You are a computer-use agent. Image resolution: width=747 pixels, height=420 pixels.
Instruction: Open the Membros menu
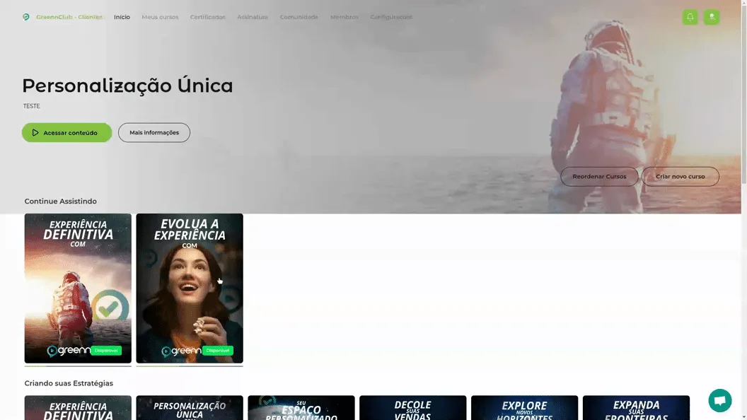(x=344, y=17)
